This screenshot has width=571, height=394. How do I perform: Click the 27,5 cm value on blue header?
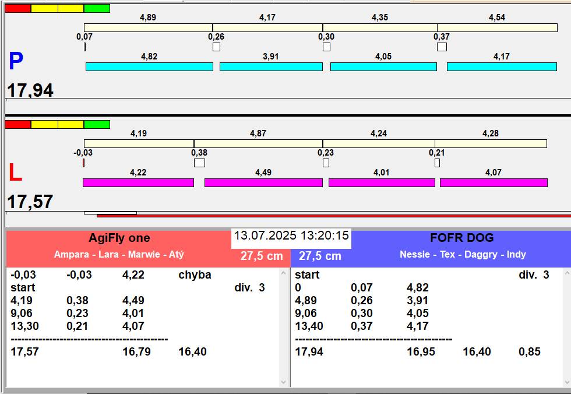click(x=320, y=256)
